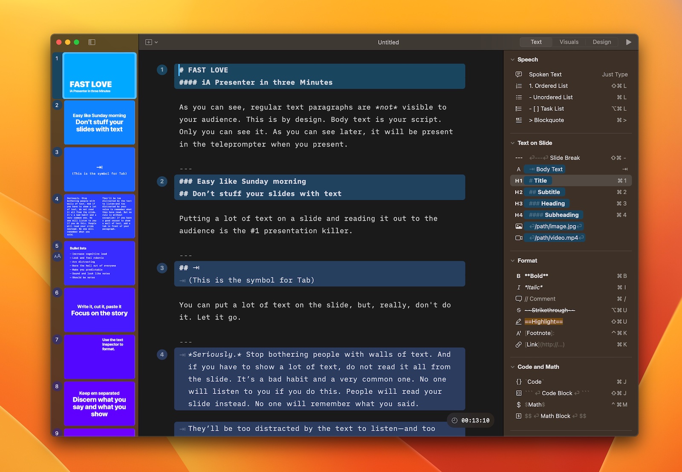Click the Unordered List icon
The height and width of the screenshot is (472, 682).
click(x=519, y=97)
